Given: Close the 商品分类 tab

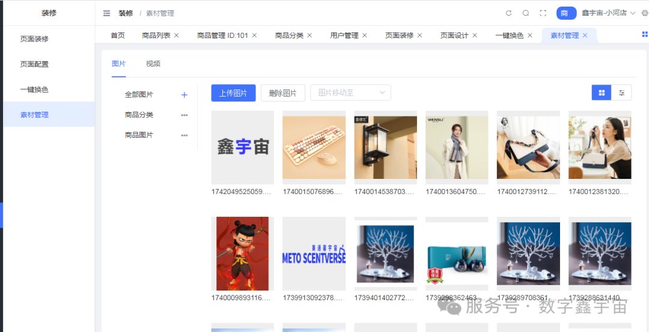Looking at the screenshot, I should pyautogui.click(x=309, y=35).
